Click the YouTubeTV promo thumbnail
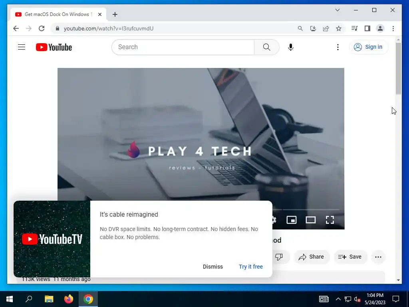The image size is (409, 307). 52,239
